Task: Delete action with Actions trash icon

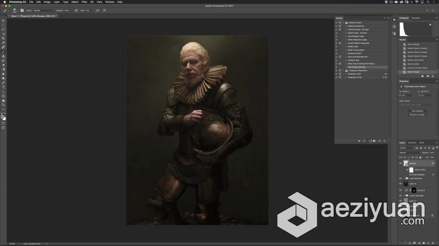Action: [384, 141]
